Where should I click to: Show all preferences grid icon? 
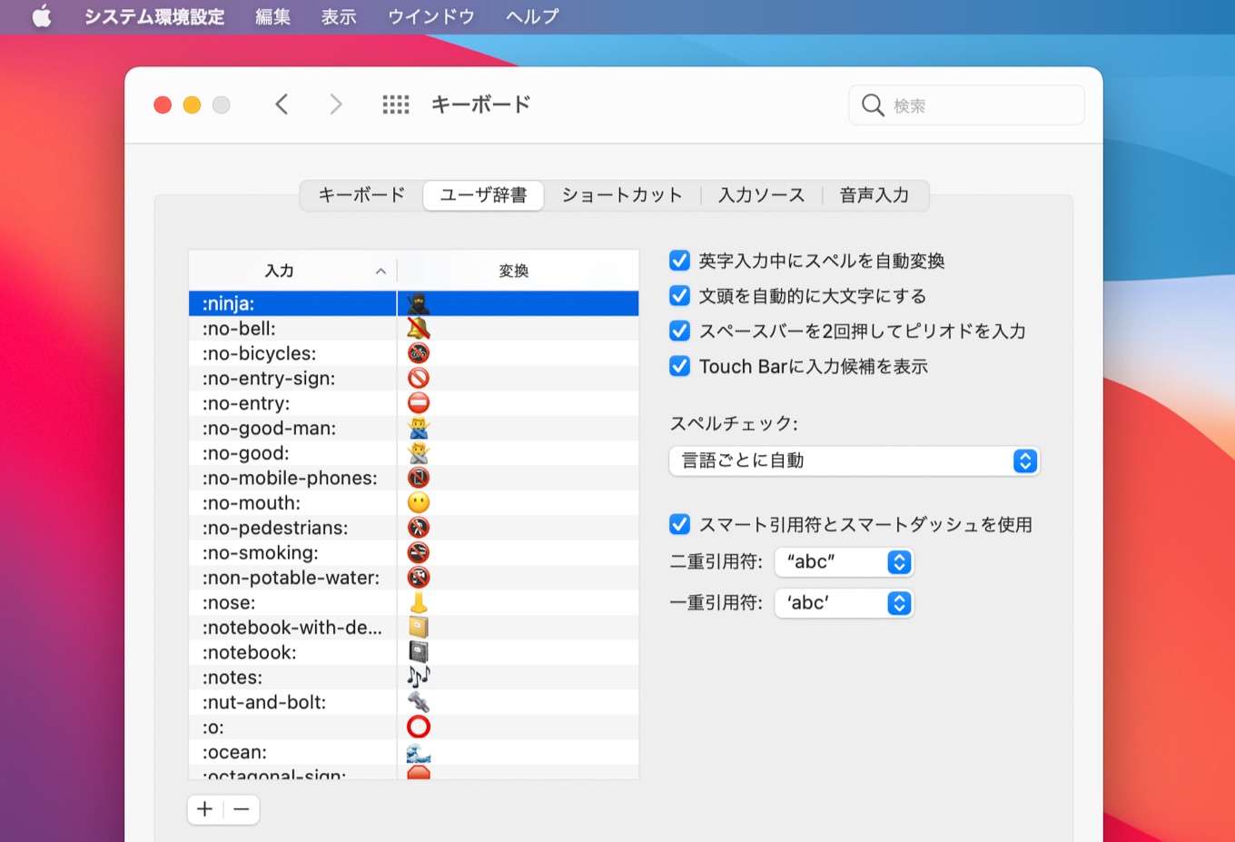coord(396,104)
